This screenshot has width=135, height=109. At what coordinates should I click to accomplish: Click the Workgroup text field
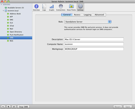click(94, 49)
